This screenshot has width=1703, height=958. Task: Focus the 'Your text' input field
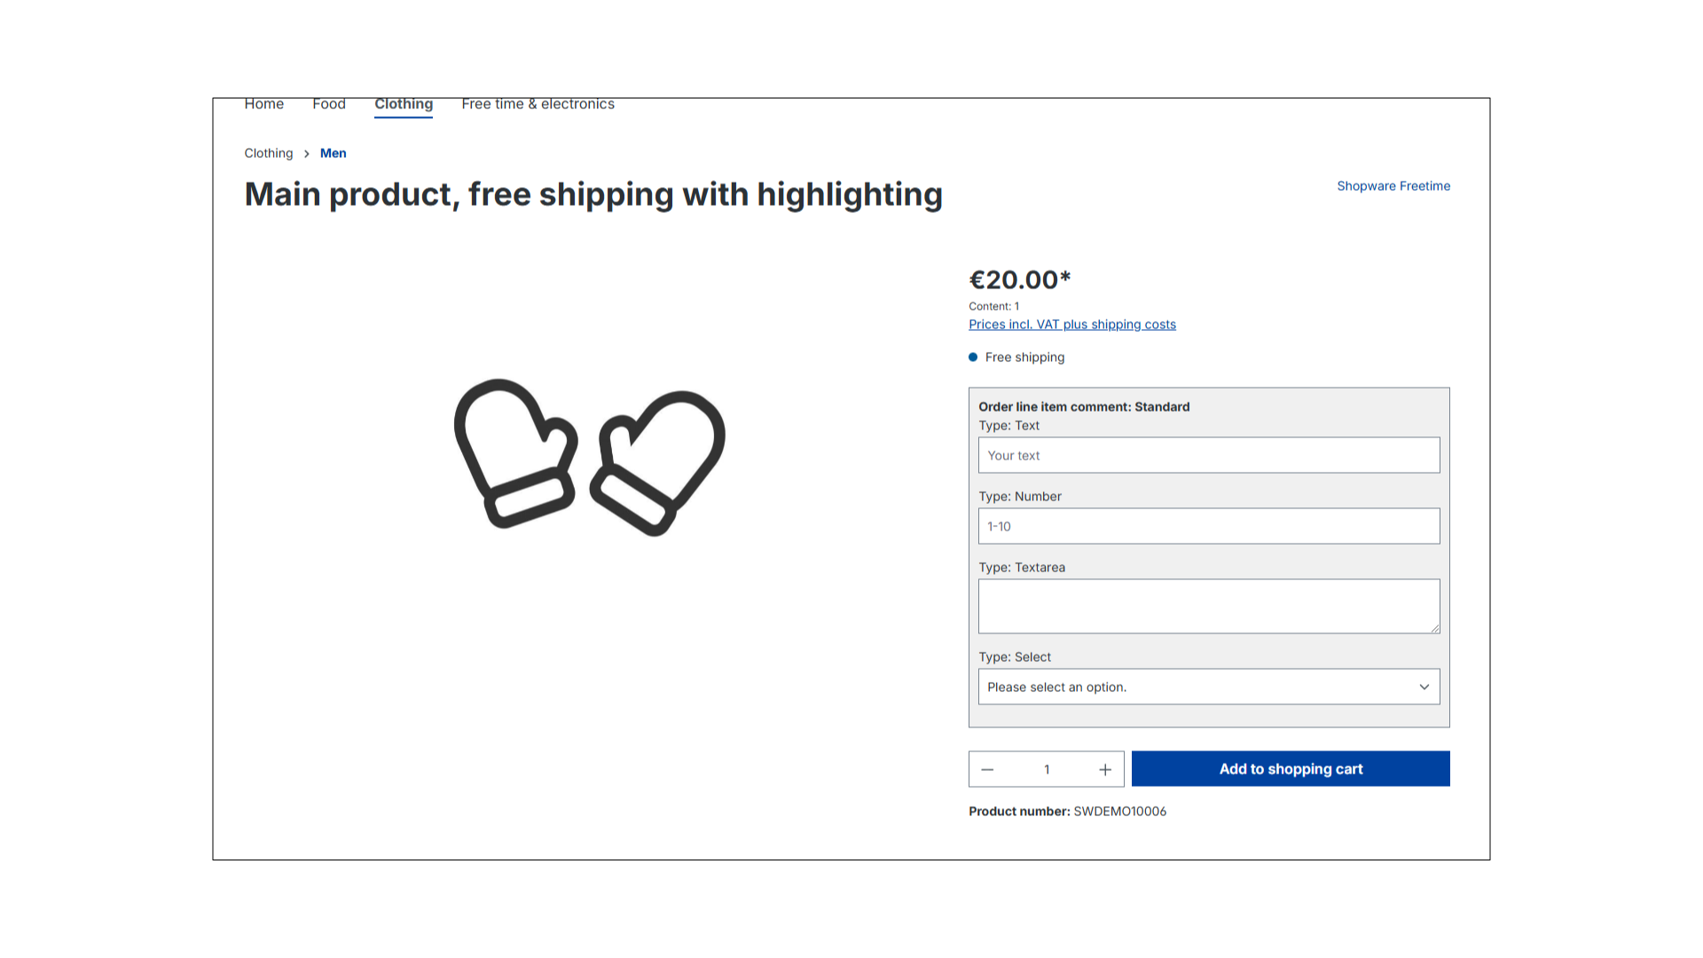click(x=1209, y=455)
